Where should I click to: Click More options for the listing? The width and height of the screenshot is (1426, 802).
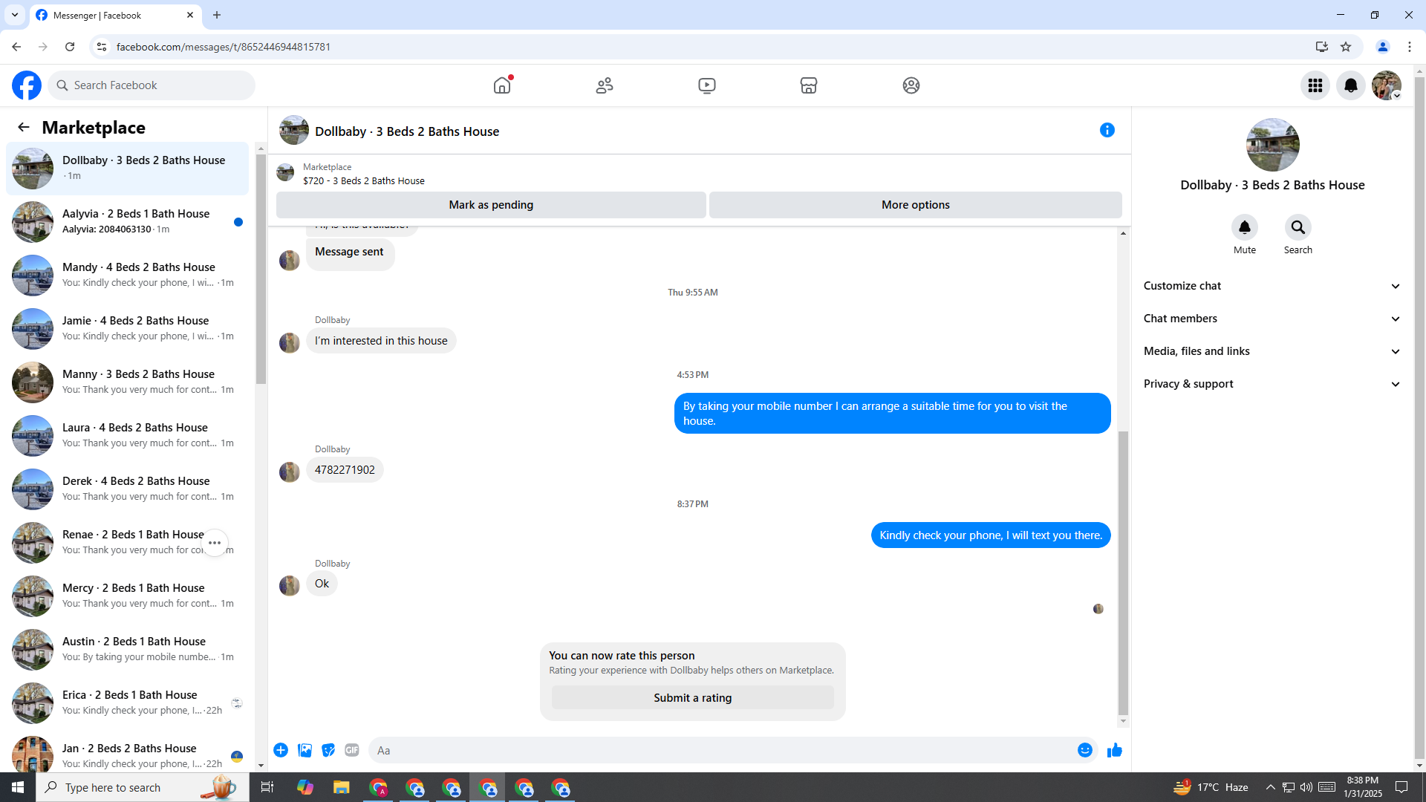click(x=915, y=205)
